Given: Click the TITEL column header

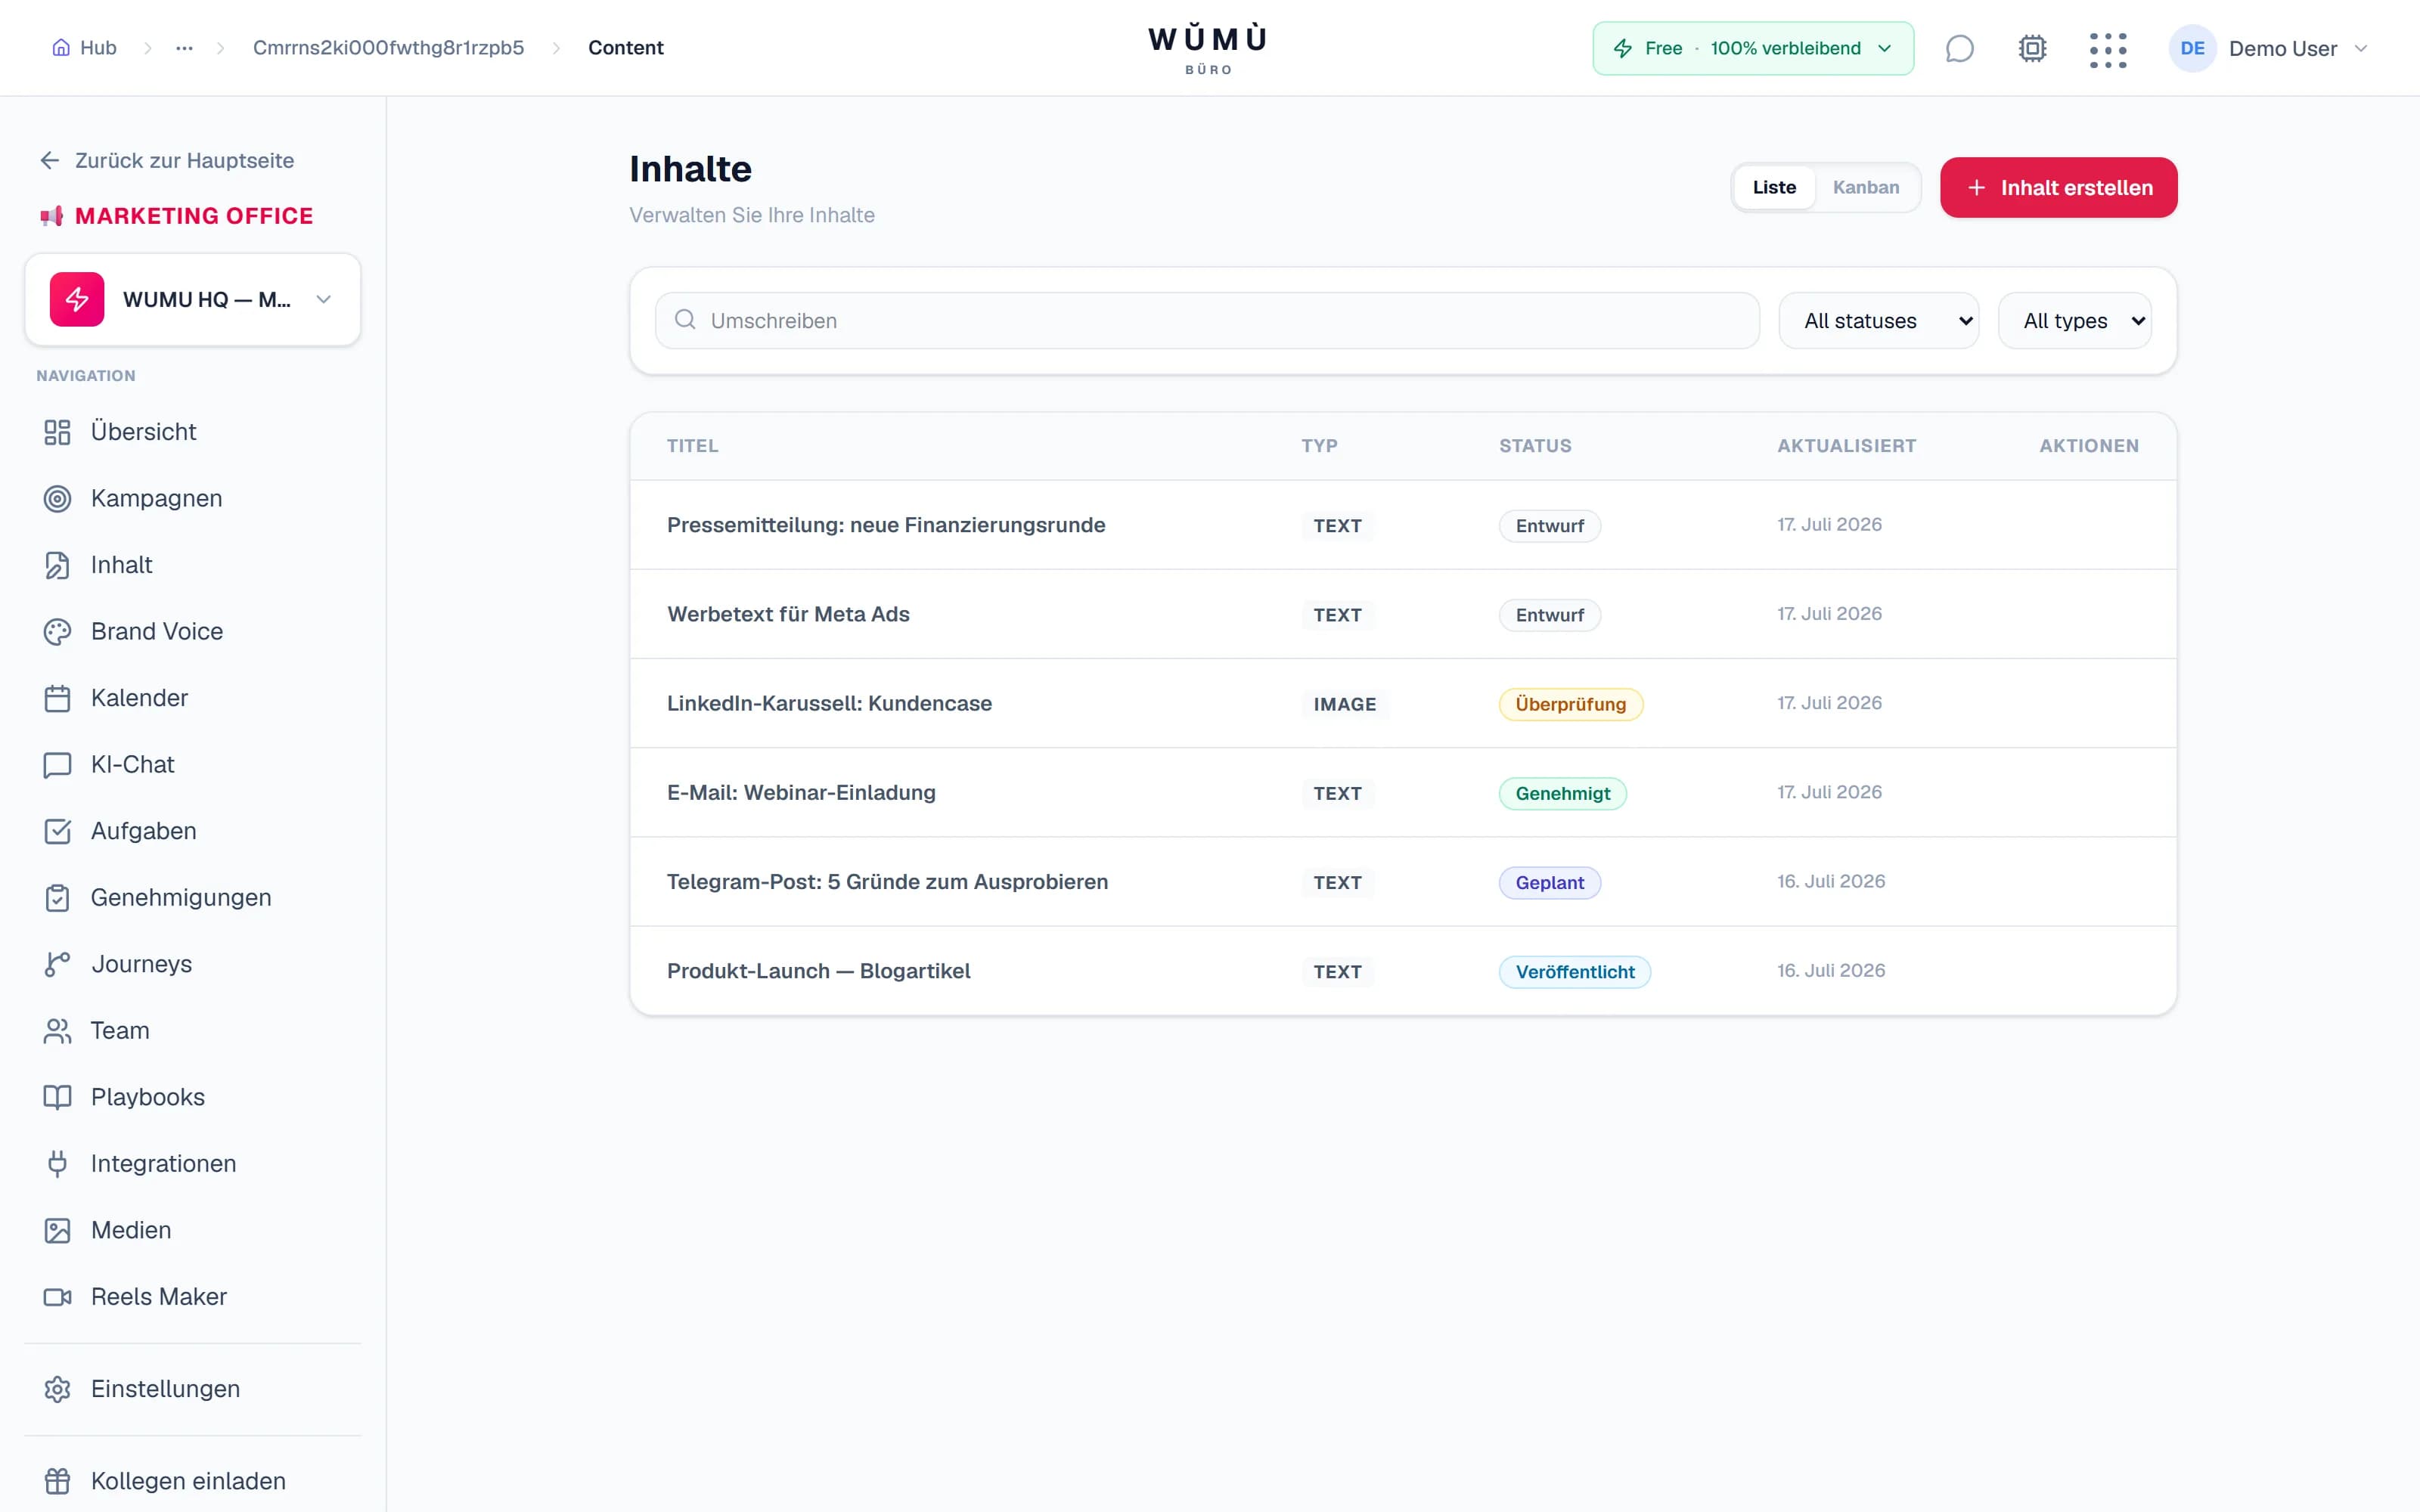Looking at the screenshot, I should [692, 446].
